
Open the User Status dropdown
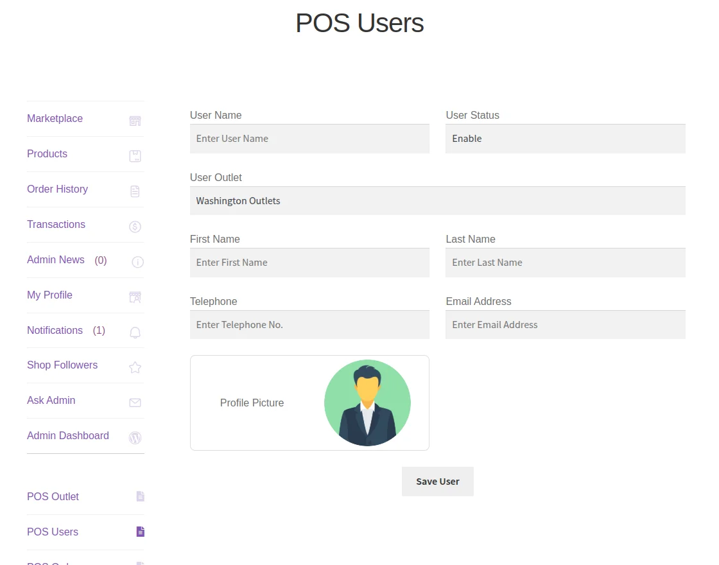[x=564, y=138]
